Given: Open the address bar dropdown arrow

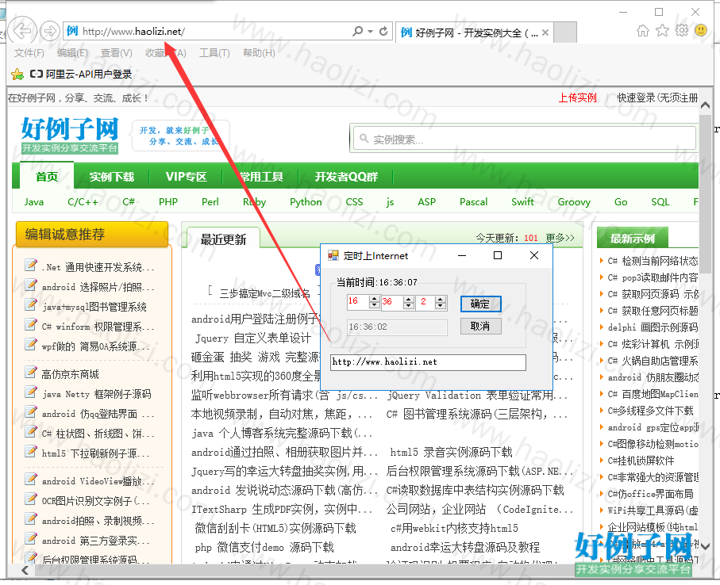Looking at the screenshot, I should tap(370, 31).
